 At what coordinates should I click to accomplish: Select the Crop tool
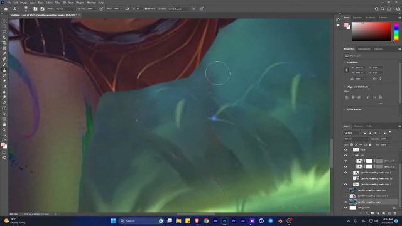coord(4,43)
